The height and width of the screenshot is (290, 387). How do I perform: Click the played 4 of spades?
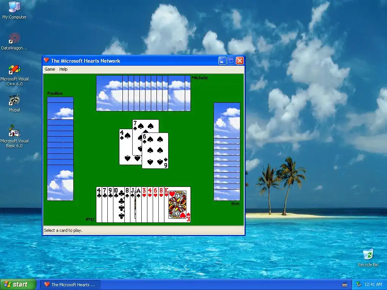point(125,147)
